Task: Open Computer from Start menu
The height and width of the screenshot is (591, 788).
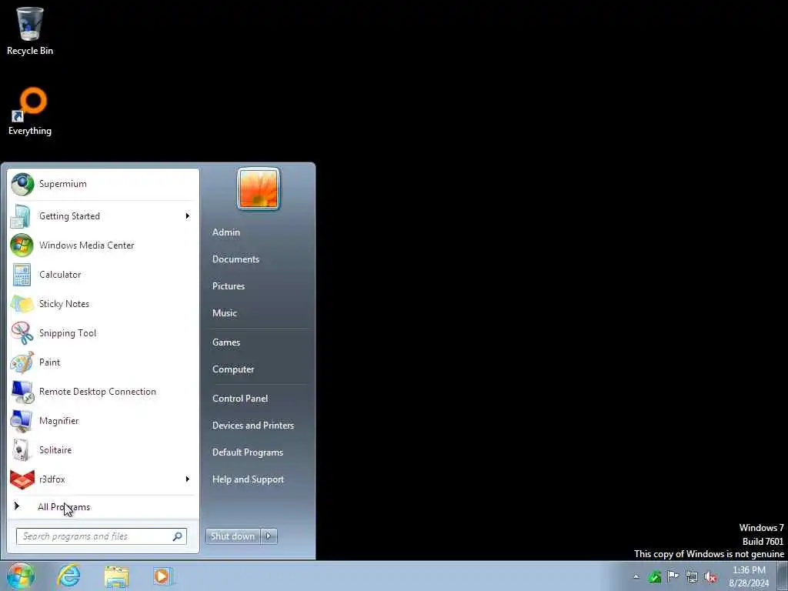Action: 233,369
